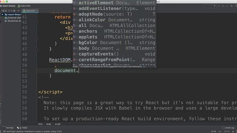
Task: Click the closing </script> tag text
Action: (50, 92)
